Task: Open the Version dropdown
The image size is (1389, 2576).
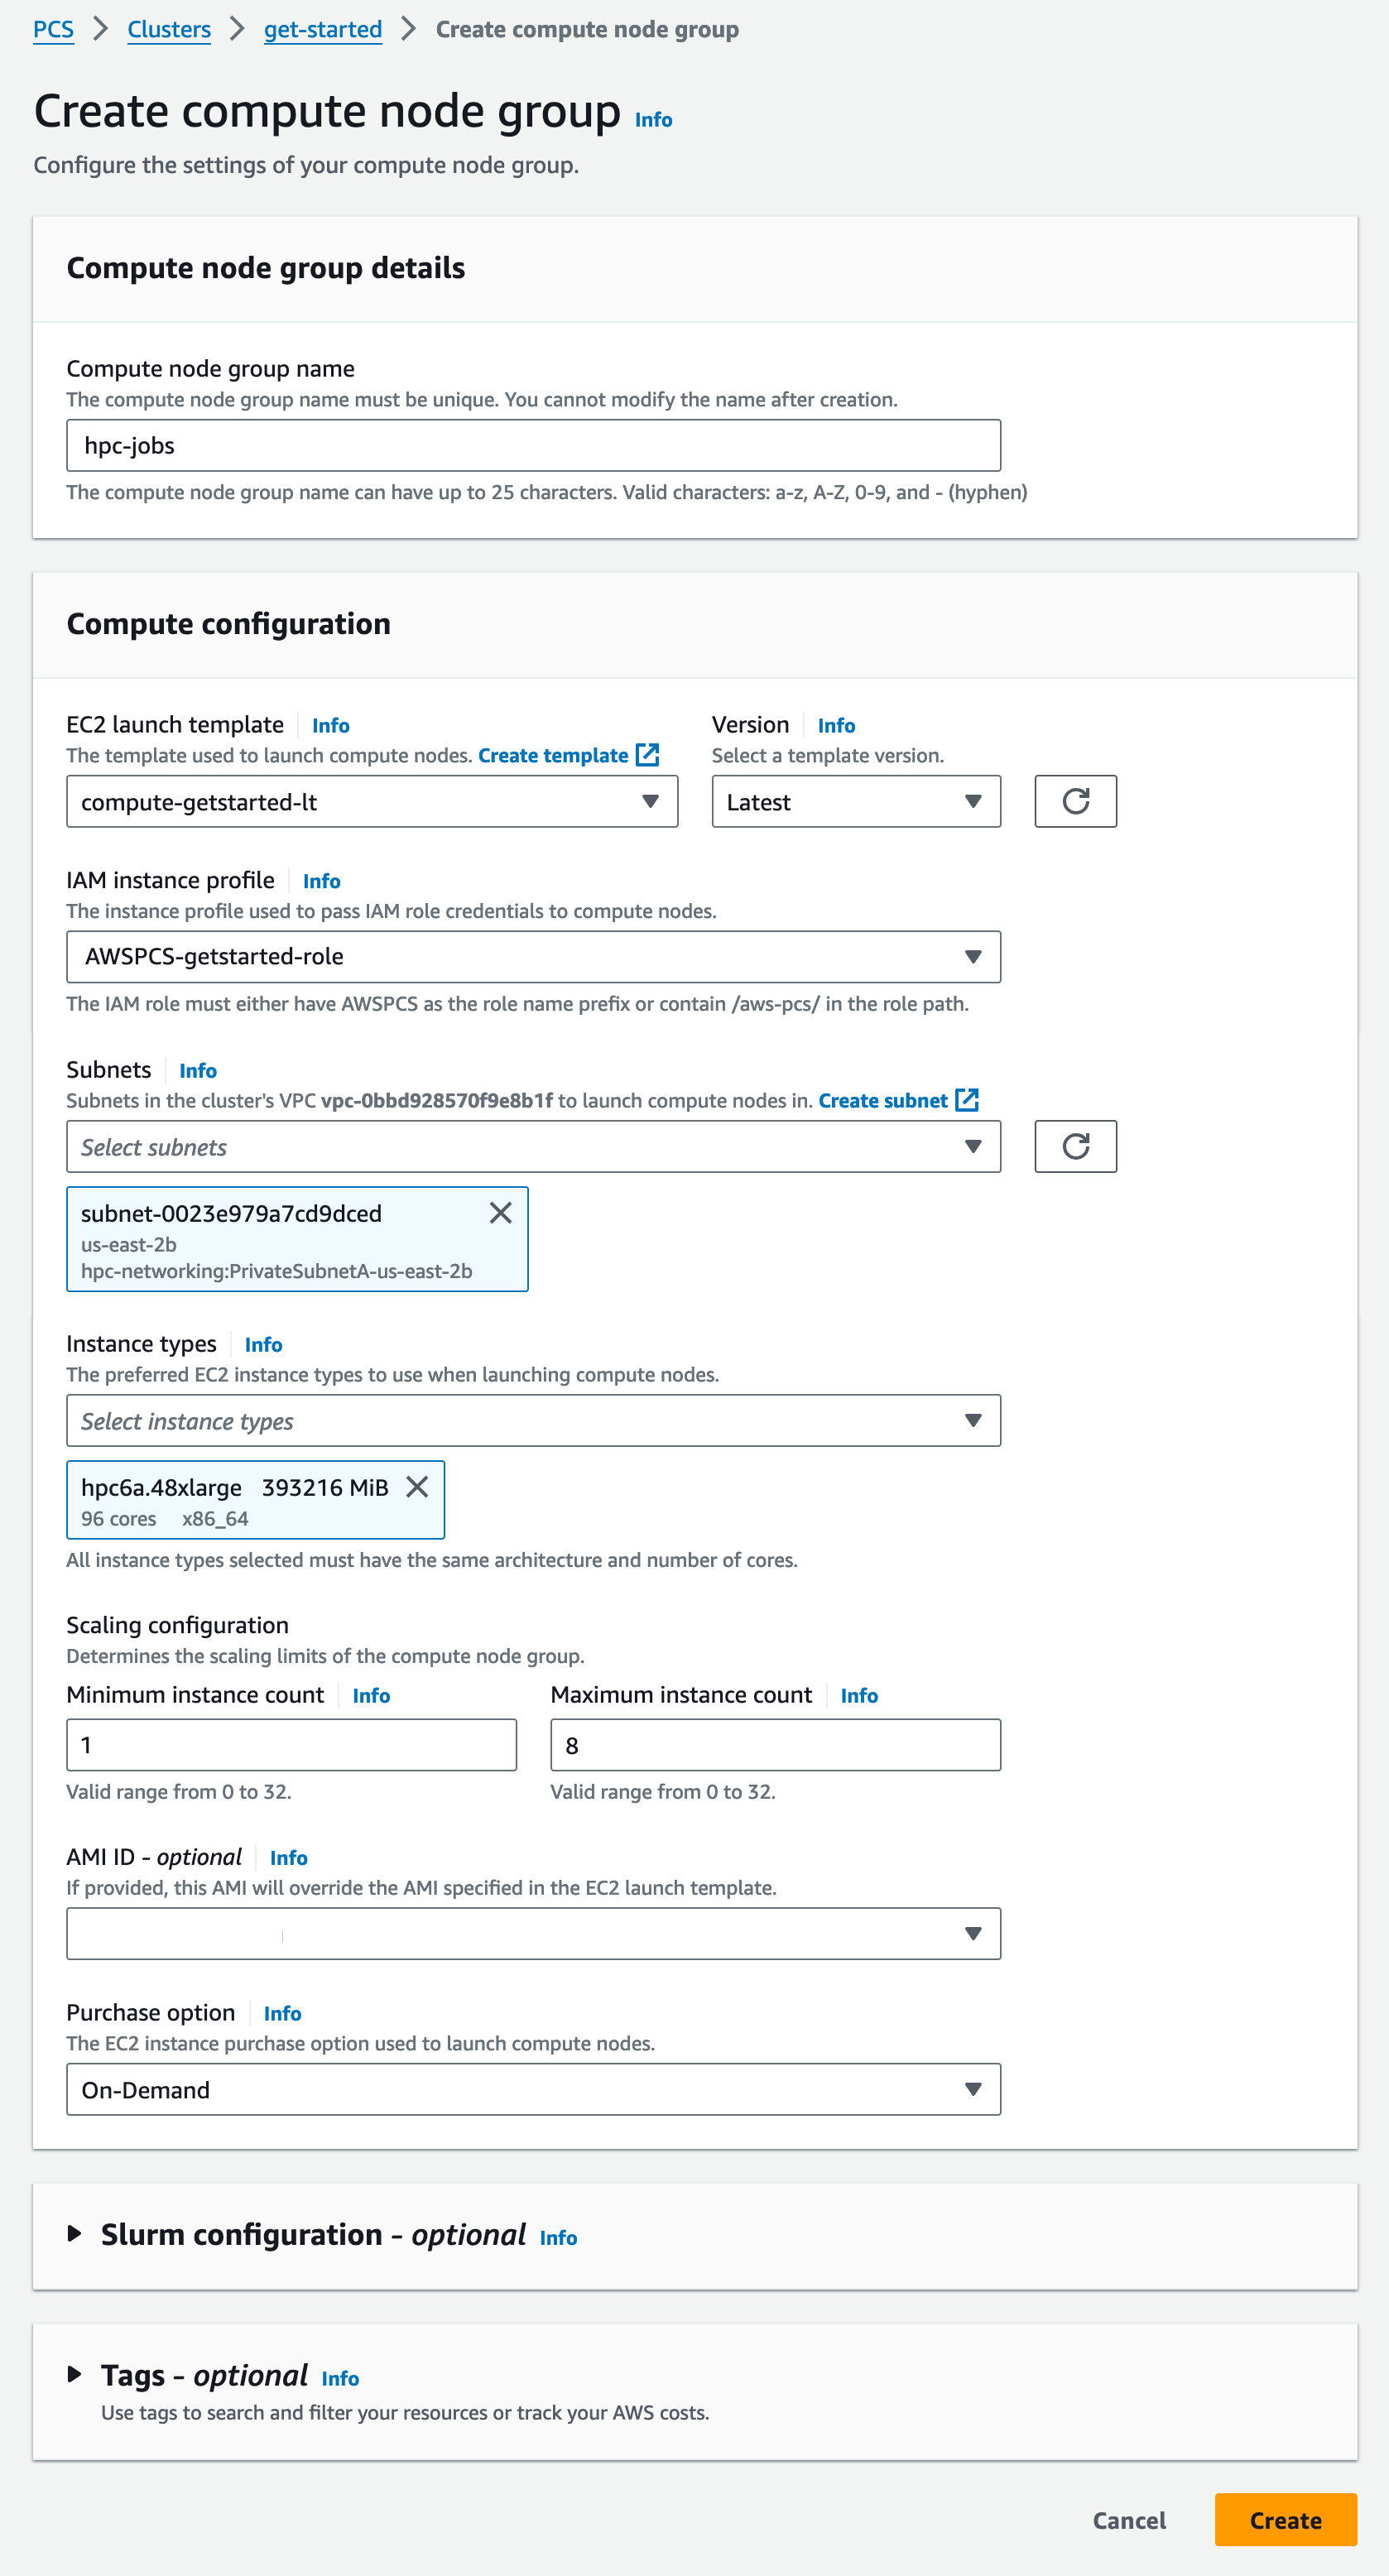Action: point(855,802)
